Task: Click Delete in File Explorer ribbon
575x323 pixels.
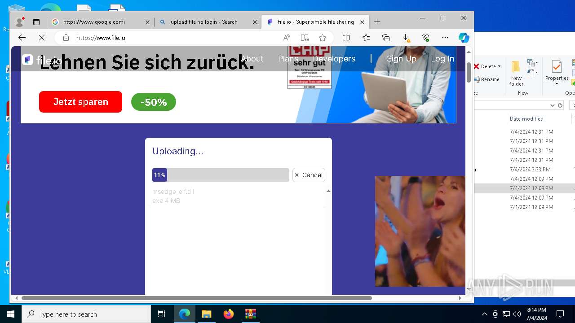Action: click(485, 66)
